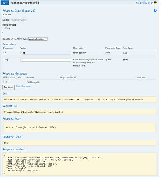Click the Response Model column header
162x180 pixels.
[68, 78]
